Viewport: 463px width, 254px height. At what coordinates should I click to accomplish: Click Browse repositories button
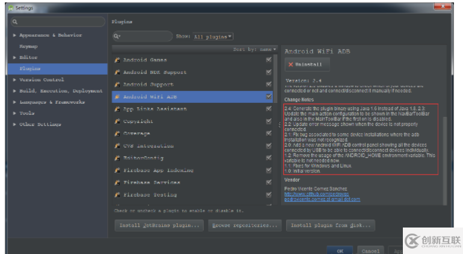245,225
